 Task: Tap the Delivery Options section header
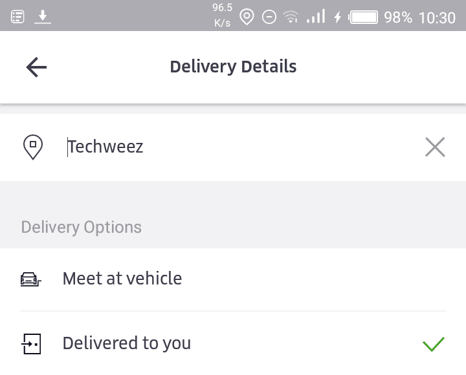(81, 227)
